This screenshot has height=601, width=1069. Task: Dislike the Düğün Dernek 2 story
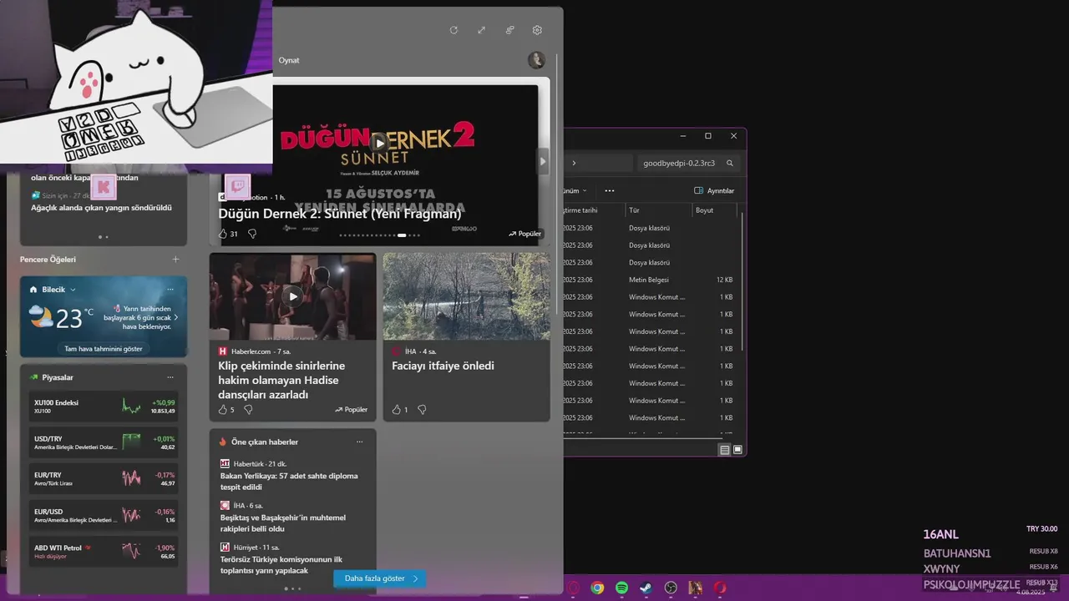(x=252, y=234)
